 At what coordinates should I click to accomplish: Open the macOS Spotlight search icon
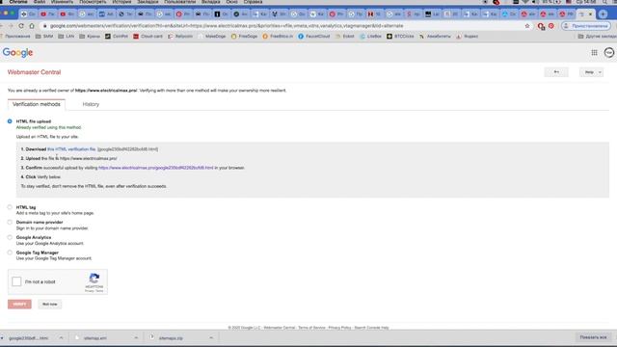click(x=604, y=2)
